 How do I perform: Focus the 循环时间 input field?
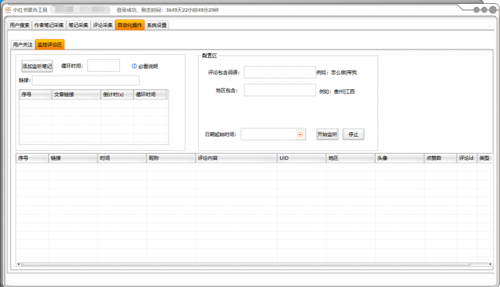pos(104,66)
